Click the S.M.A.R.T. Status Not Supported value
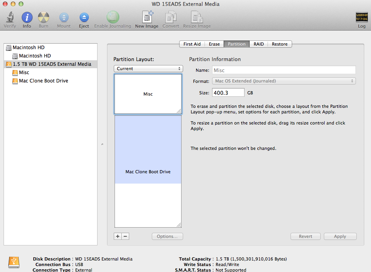The width and height of the screenshot is (371, 272). pyautogui.click(x=231, y=270)
